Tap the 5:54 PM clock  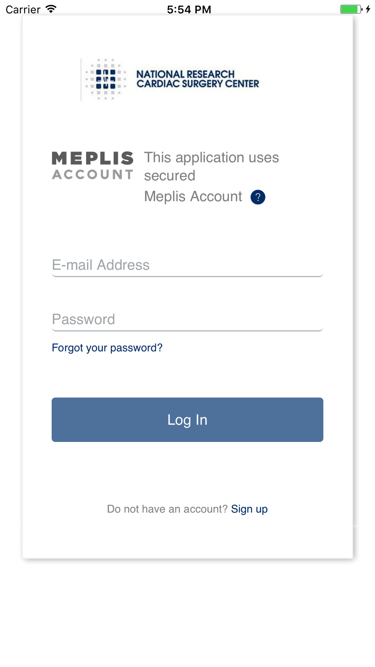[189, 9]
